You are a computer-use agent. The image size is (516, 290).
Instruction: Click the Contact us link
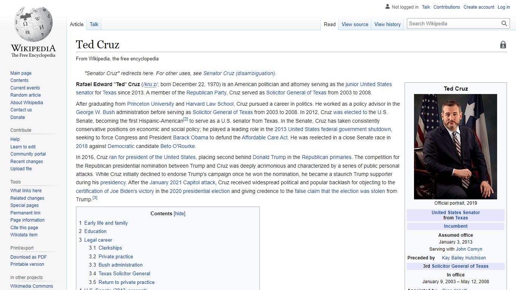point(21,110)
